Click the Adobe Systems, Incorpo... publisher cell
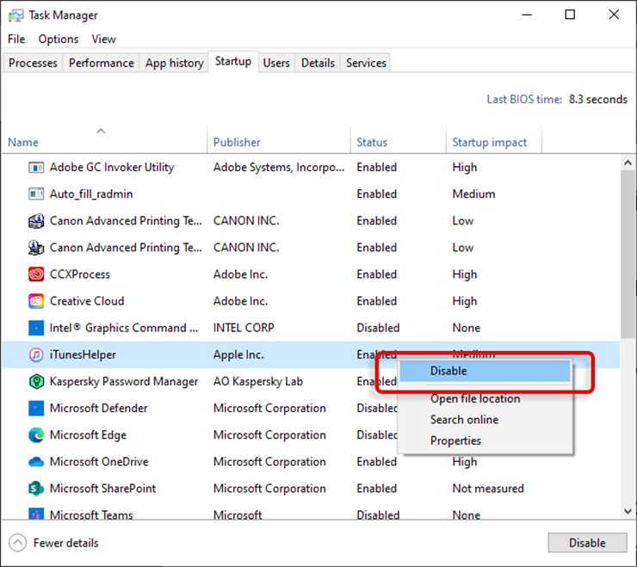Image resolution: width=637 pixels, height=567 pixels. [279, 167]
